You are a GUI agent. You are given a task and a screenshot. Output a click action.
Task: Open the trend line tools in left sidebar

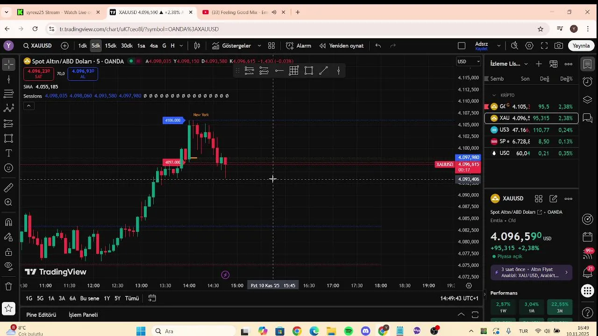(x=8, y=79)
